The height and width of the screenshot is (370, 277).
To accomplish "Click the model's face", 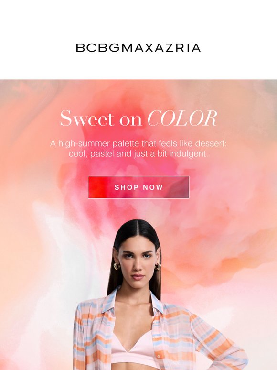I will tap(138, 263).
